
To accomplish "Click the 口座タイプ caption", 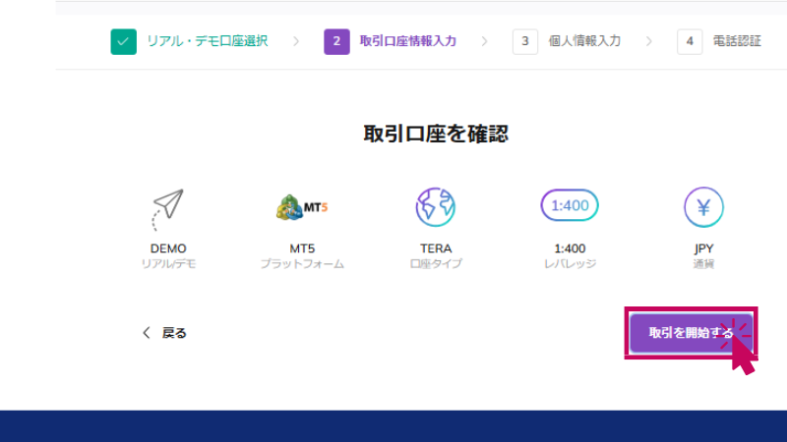I will 436,263.
